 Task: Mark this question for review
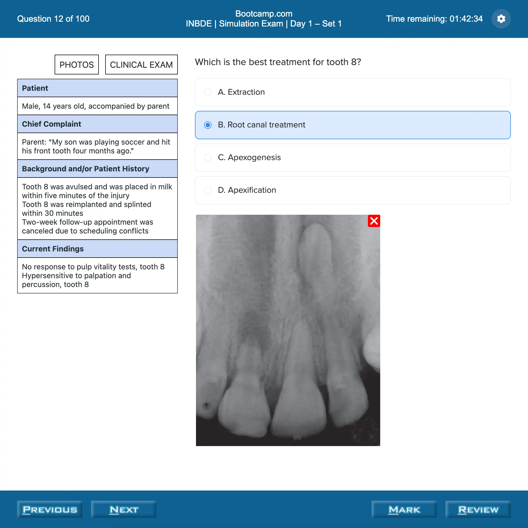[x=404, y=509]
